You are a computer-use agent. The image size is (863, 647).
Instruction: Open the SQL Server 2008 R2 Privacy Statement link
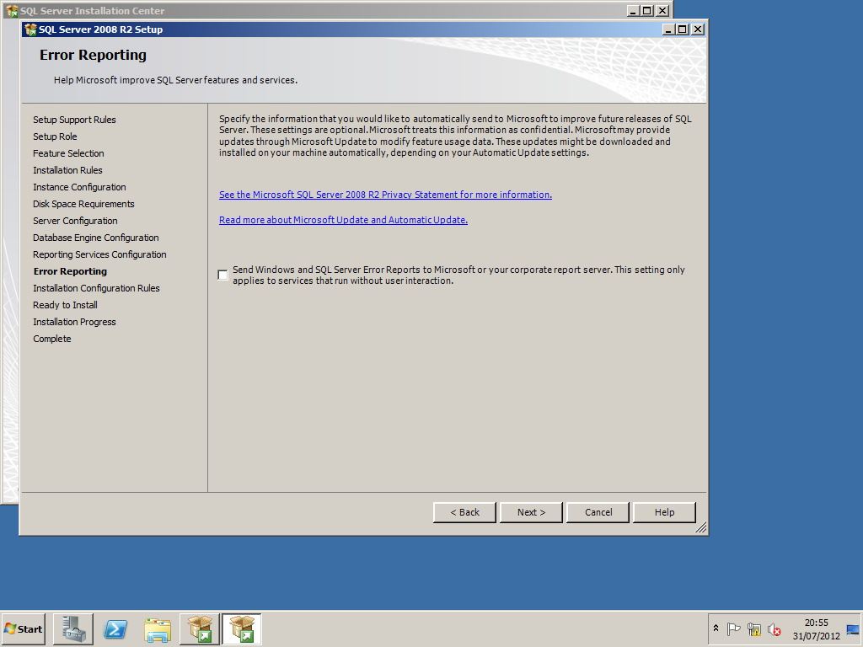(x=385, y=195)
